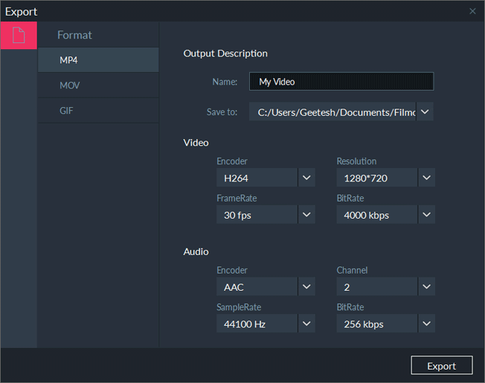
Task: Expand the Resolution 1280*720 dropdown arrow
Action: click(426, 178)
